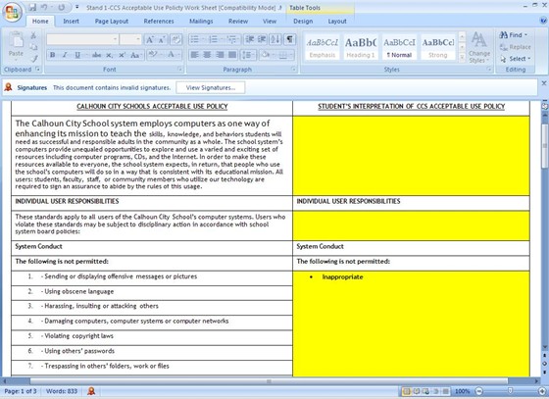Apply the Emphasis style
Image resolution: width=549 pixels, height=399 pixels.
tap(323, 47)
